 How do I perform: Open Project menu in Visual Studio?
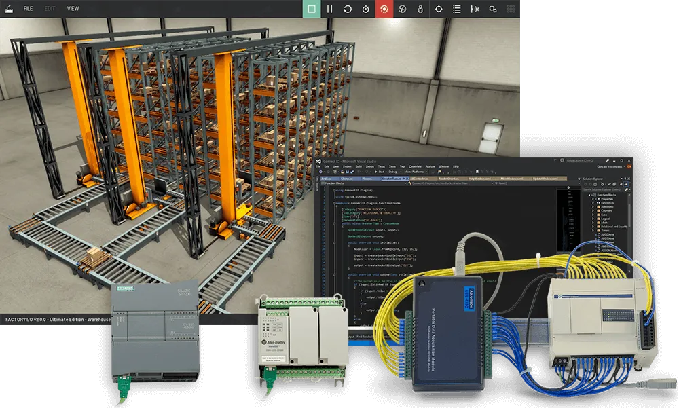tap(347, 167)
